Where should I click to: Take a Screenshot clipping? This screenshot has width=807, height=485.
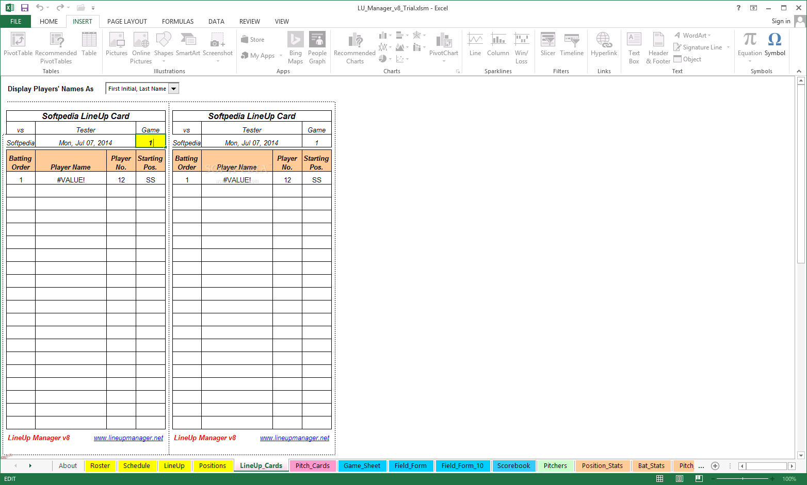point(218,47)
